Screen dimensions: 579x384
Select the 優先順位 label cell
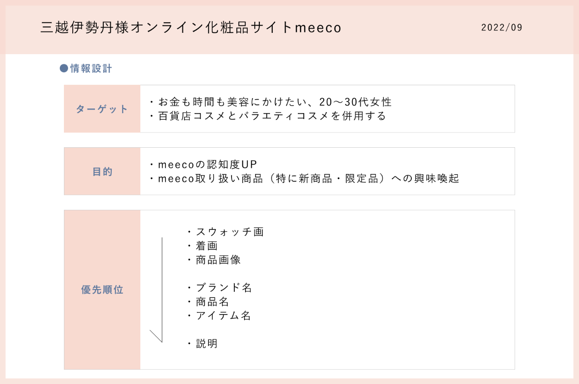coord(102,290)
